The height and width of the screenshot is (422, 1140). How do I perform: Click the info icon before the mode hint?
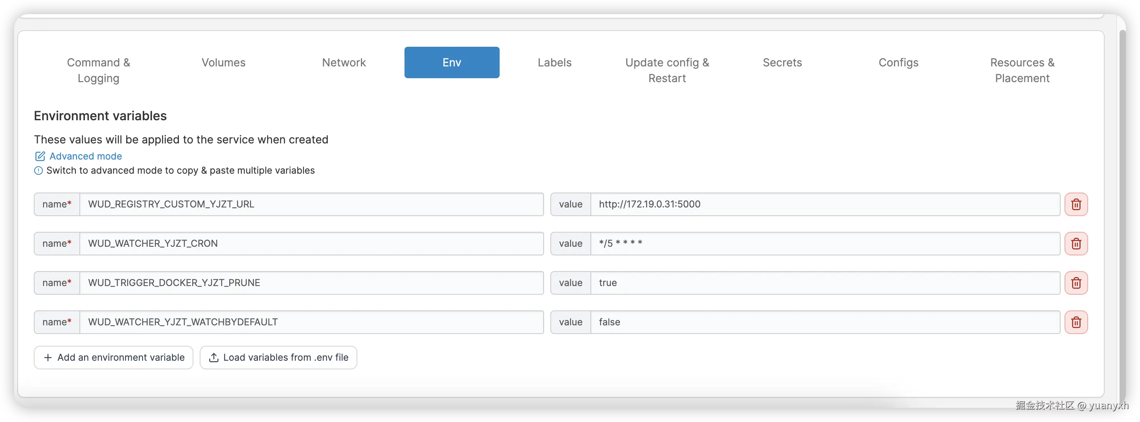click(38, 171)
